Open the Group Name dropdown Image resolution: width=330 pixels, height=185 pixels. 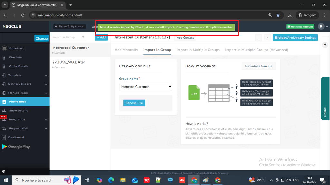pyautogui.click(x=146, y=87)
